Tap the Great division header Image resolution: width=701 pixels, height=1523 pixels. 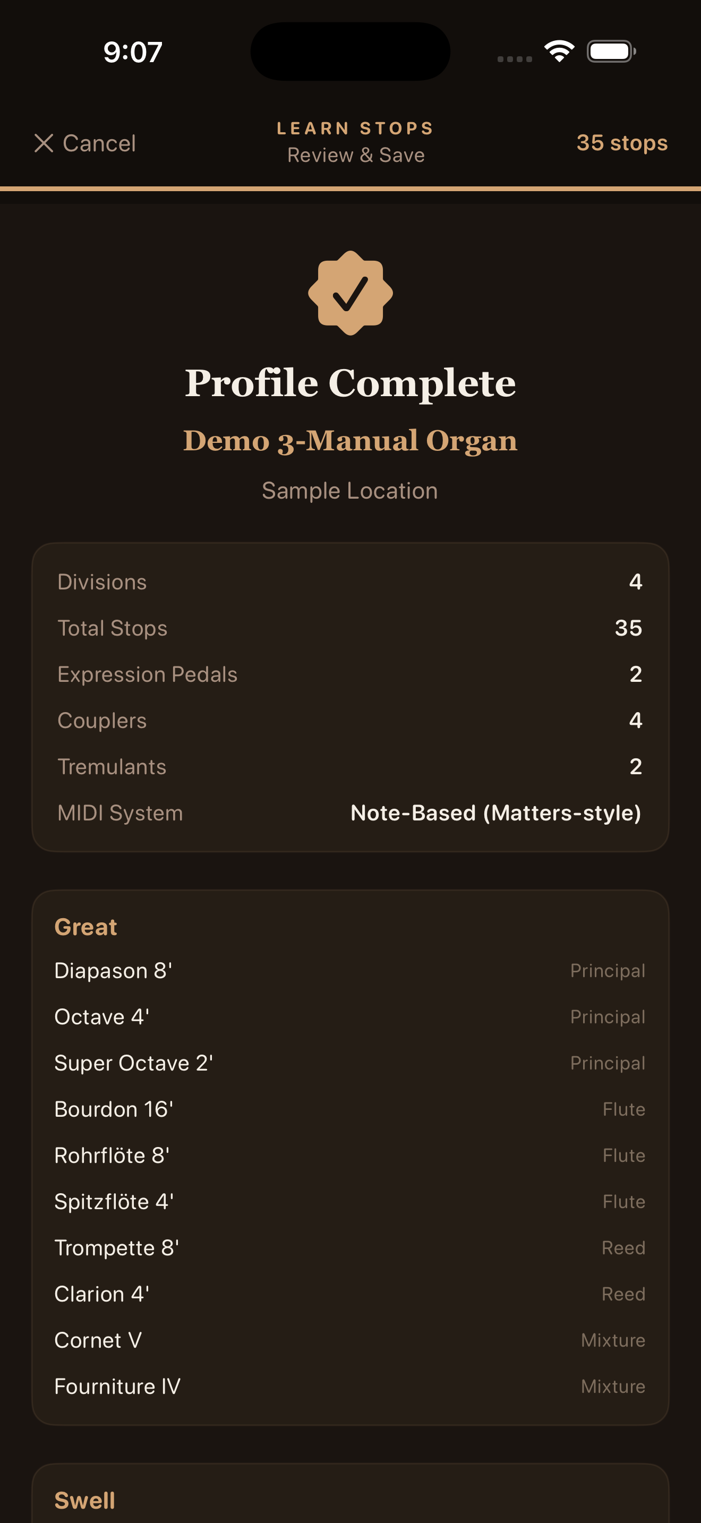click(x=86, y=927)
